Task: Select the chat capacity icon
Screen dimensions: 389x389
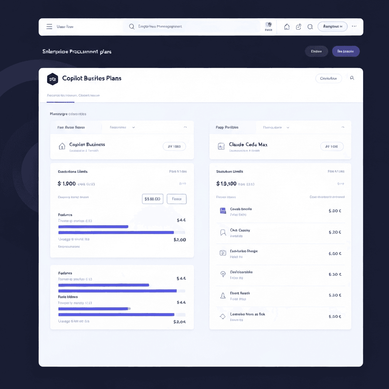Action: (222, 232)
